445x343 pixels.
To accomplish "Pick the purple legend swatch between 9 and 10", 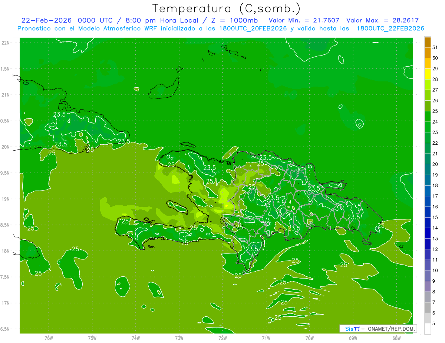I will point(428,276).
